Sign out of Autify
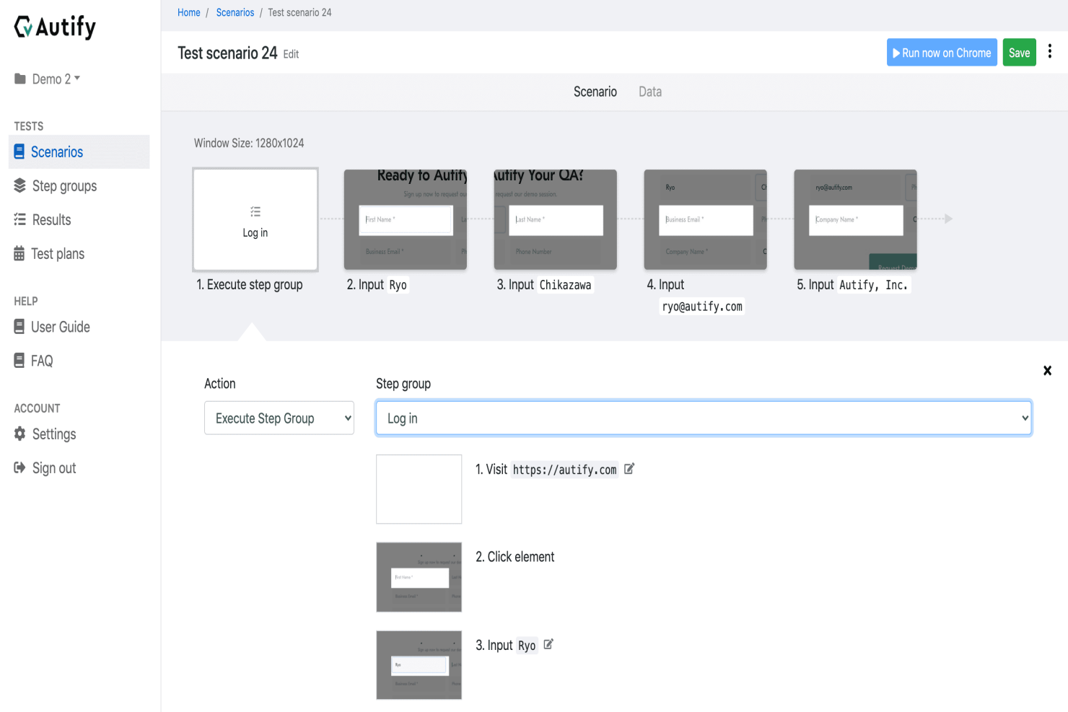Screen dimensions: 1068x712 [x=54, y=467]
